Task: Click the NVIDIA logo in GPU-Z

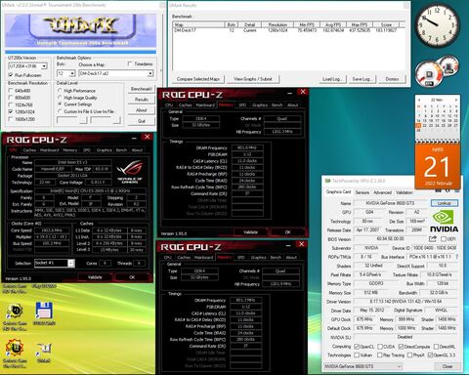Action: coord(444,222)
